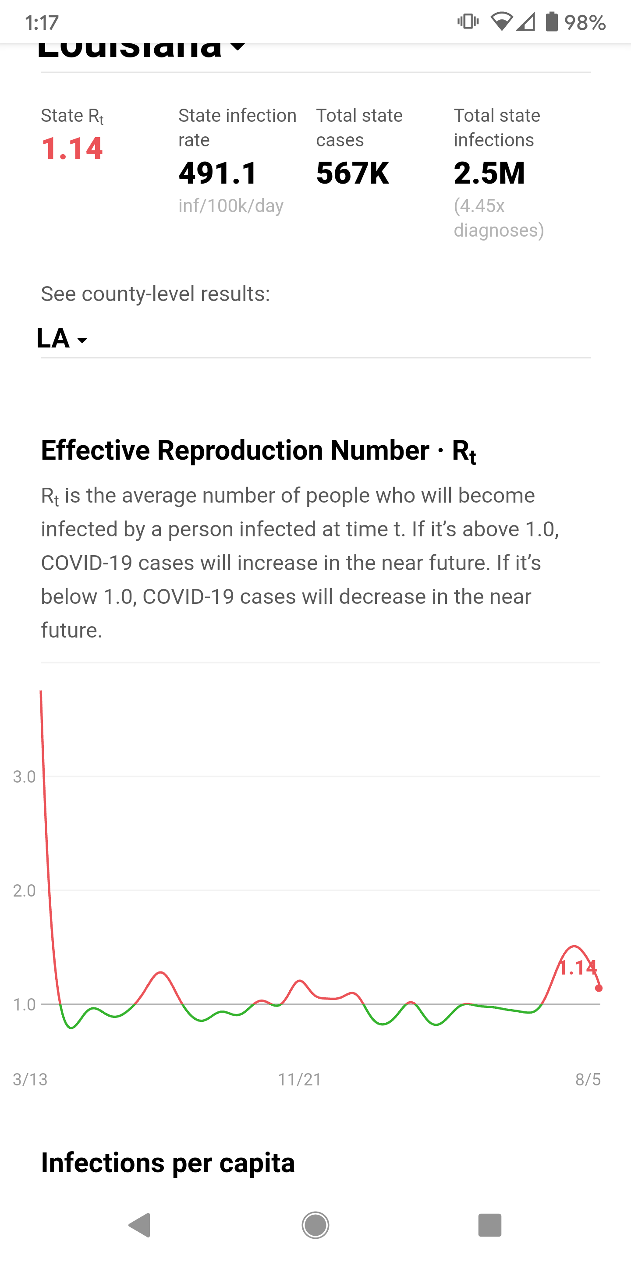The image size is (631, 1262).
Task: Tap the battery icon in status bar
Action: 552,22
